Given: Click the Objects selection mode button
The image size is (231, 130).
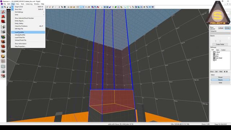Looking at the screenshot, I should 220,80.
